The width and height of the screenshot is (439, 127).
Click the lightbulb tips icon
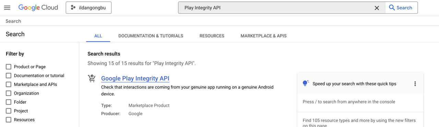click(306, 83)
